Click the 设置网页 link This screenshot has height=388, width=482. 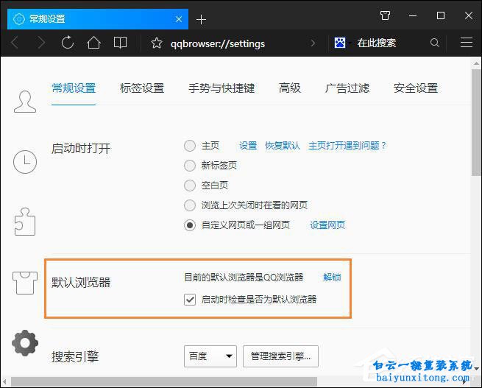click(x=327, y=225)
